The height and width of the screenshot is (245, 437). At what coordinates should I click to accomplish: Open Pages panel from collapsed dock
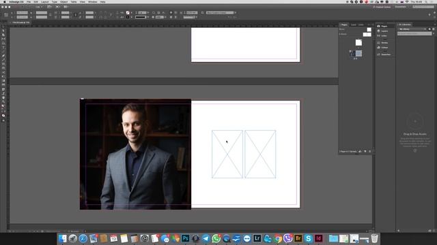384,26
